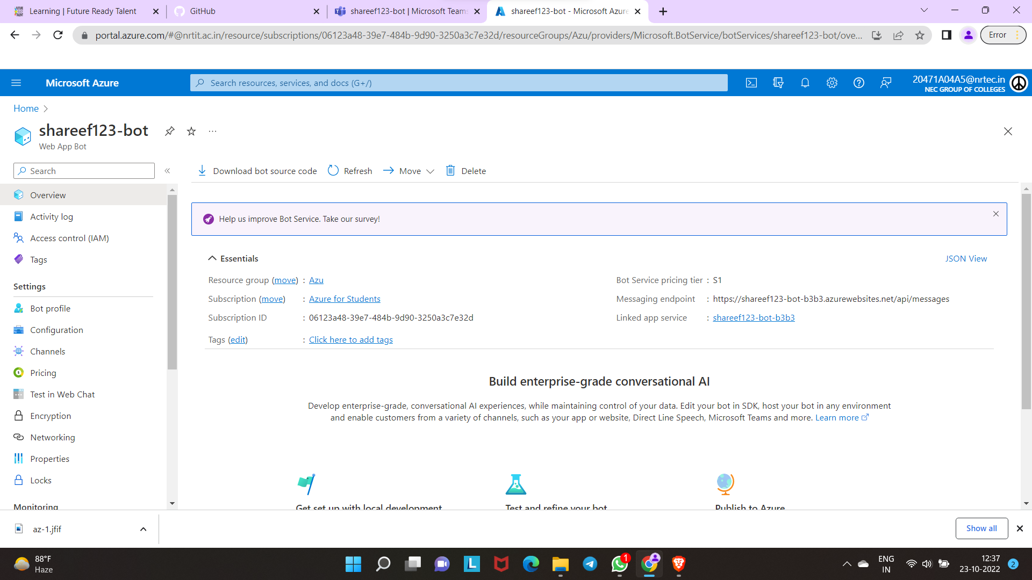Click the Feedback icon in header
The width and height of the screenshot is (1032, 580).
tap(885, 83)
